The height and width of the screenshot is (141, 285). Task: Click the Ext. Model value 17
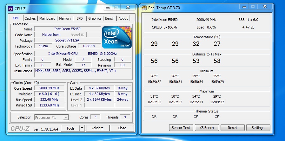pyautogui.click(x=83, y=65)
